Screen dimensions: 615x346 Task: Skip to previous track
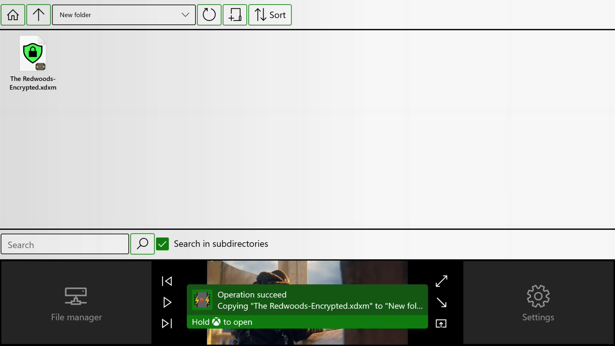click(x=167, y=281)
